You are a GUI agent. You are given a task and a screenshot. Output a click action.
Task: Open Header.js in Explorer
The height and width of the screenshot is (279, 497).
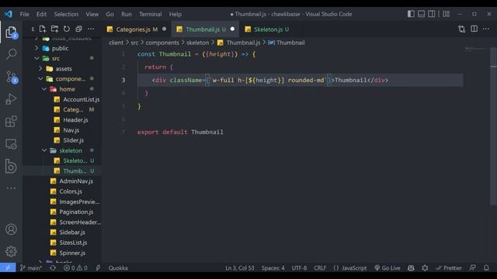[75, 120]
